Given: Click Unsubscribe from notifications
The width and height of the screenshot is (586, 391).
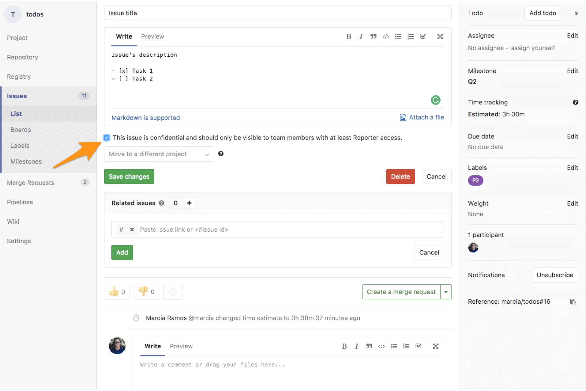Looking at the screenshot, I should coord(555,275).
